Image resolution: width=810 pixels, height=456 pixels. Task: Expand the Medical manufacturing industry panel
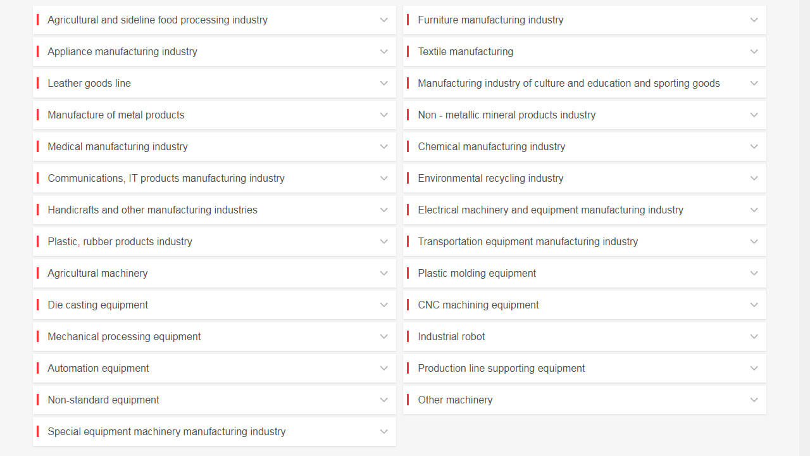point(215,146)
